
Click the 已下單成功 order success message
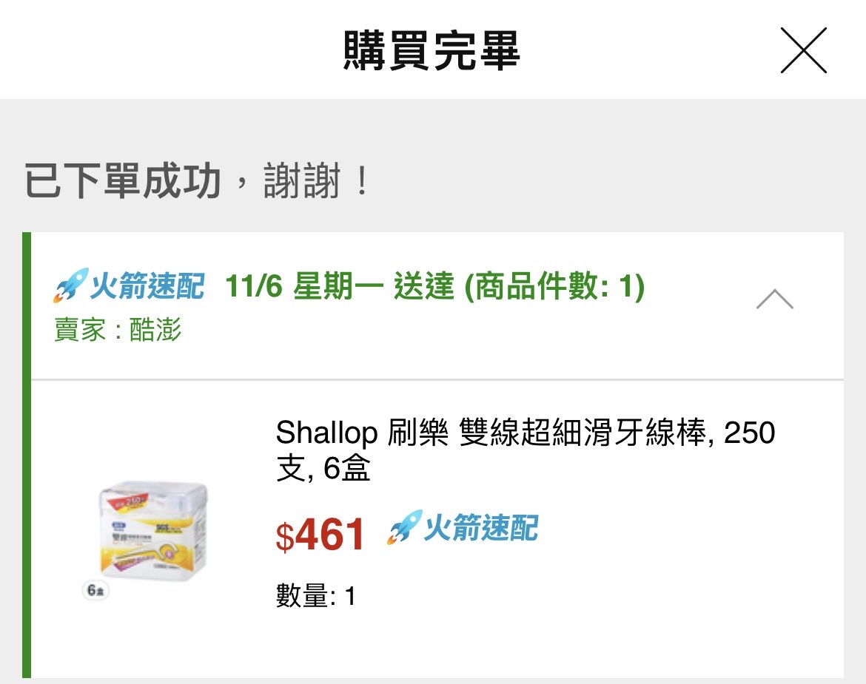coord(123,183)
